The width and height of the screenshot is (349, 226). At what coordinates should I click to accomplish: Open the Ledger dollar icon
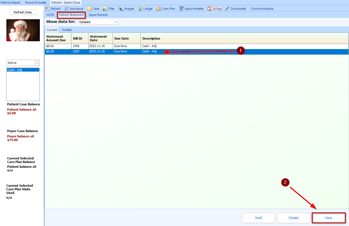[x=140, y=9]
